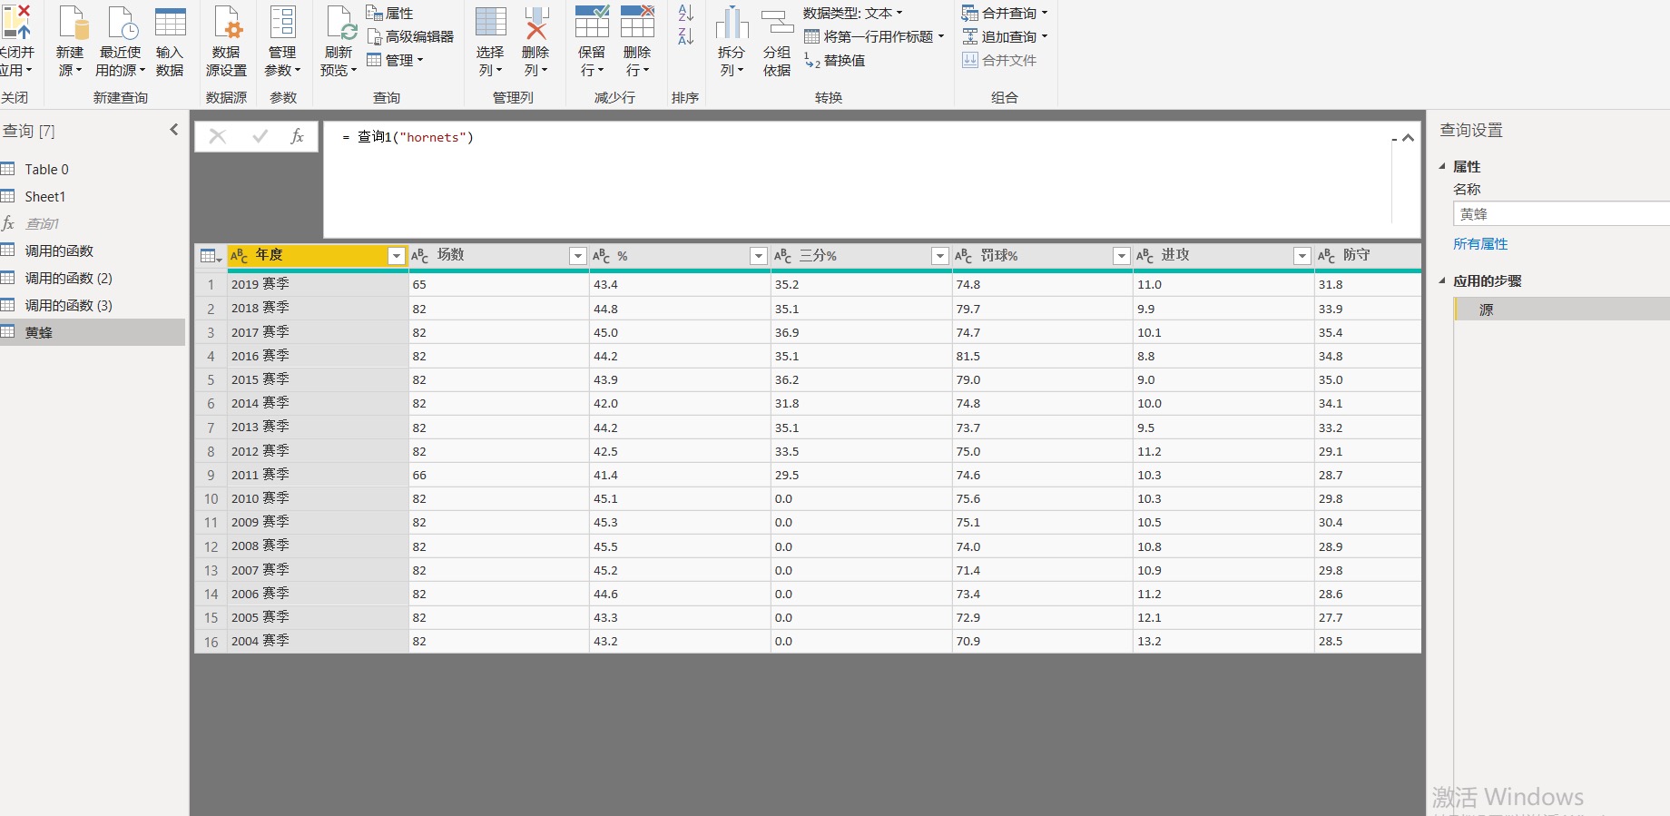
Task: Click the 保留行 keep rows icon
Action: 592,25
